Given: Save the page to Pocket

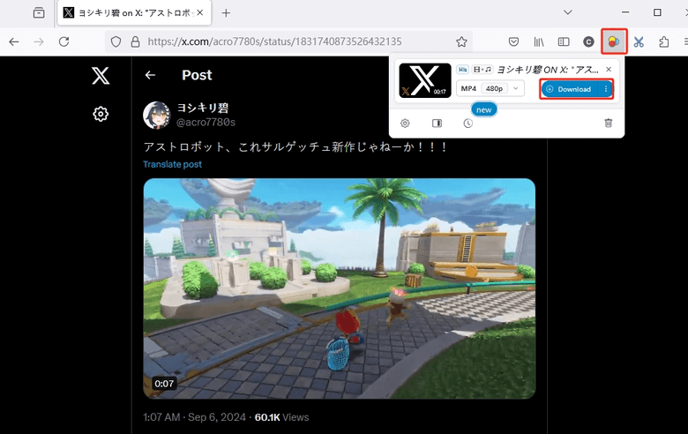Looking at the screenshot, I should [x=513, y=41].
